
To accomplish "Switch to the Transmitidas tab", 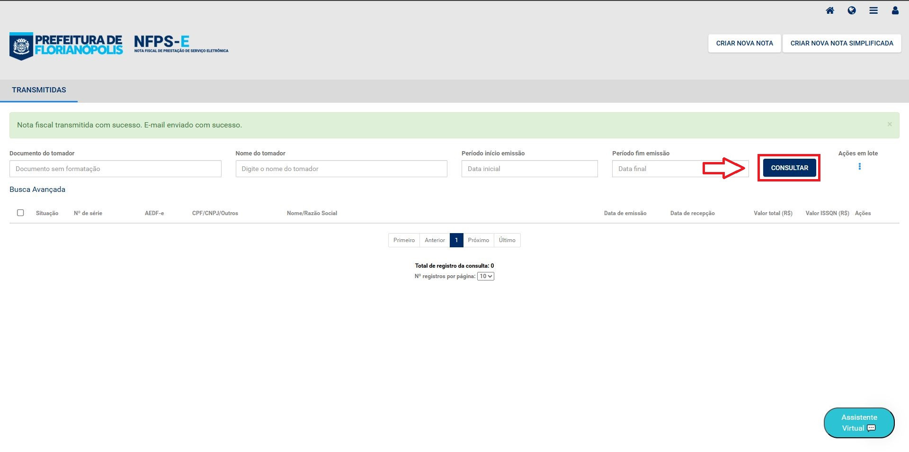I will point(39,90).
